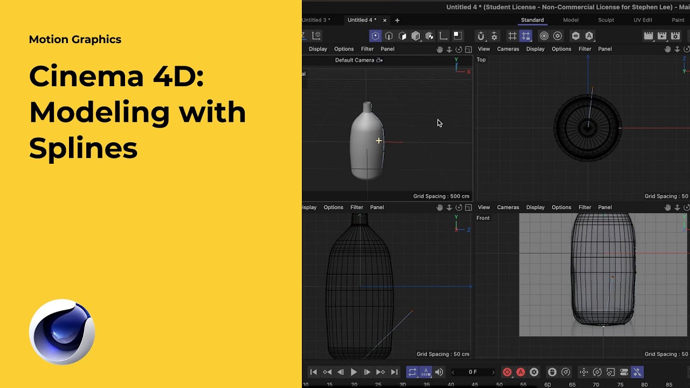690x388 pixels.
Task: Render to Picture Viewer clapperboard play icon
Action: pyautogui.click(x=662, y=36)
